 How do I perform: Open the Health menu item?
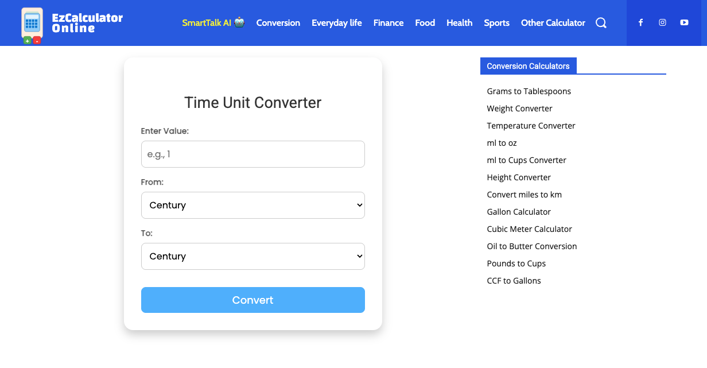(460, 23)
